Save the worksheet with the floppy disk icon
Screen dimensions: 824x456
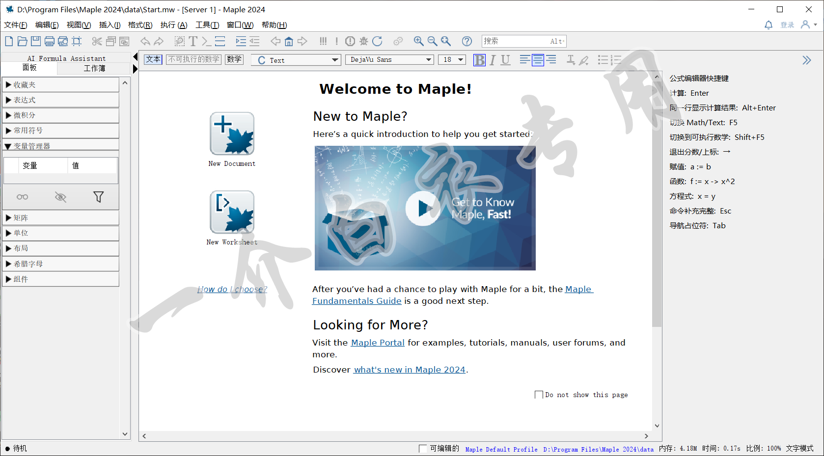click(36, 41)
